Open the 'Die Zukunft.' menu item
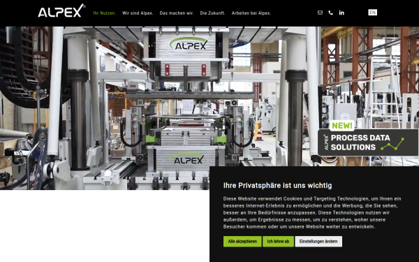 point(213,13)
